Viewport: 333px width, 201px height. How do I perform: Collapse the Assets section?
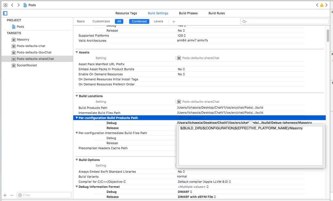[77, 52]
